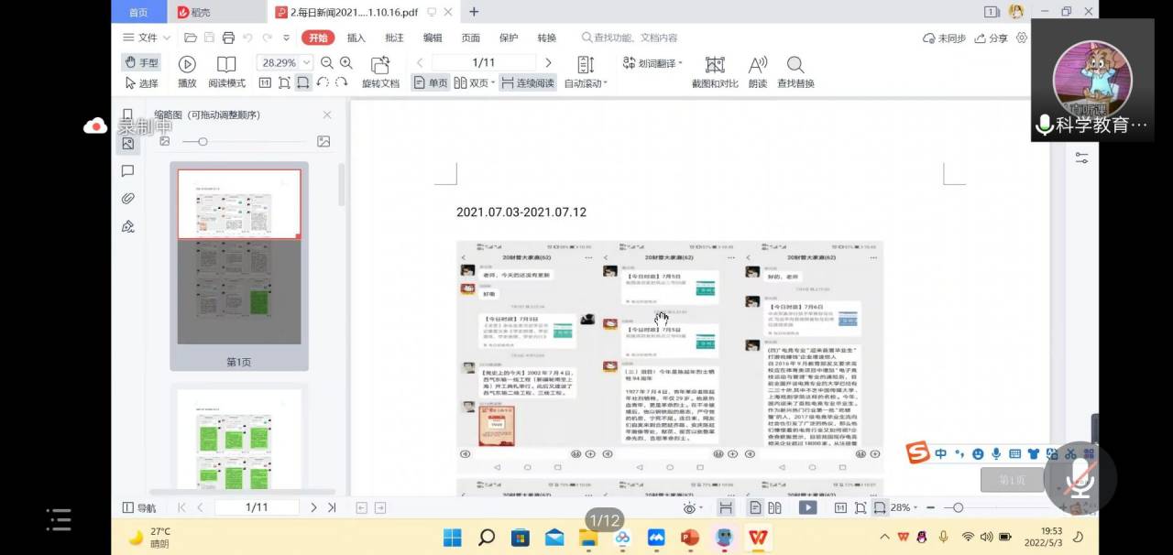This screenshot has height=555, width=1173.
Task: Click the 旋转文档 rotate document icon
Action: click(380, 64)
